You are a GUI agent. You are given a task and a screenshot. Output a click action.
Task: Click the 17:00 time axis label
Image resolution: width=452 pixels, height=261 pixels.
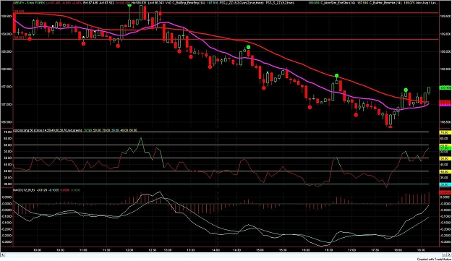coord(351,250)
